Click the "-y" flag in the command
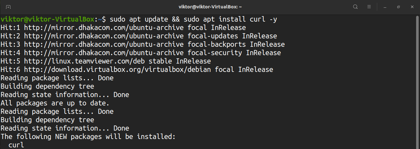 273,19
